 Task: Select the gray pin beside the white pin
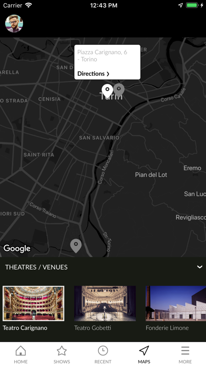(x=119, y=90)
